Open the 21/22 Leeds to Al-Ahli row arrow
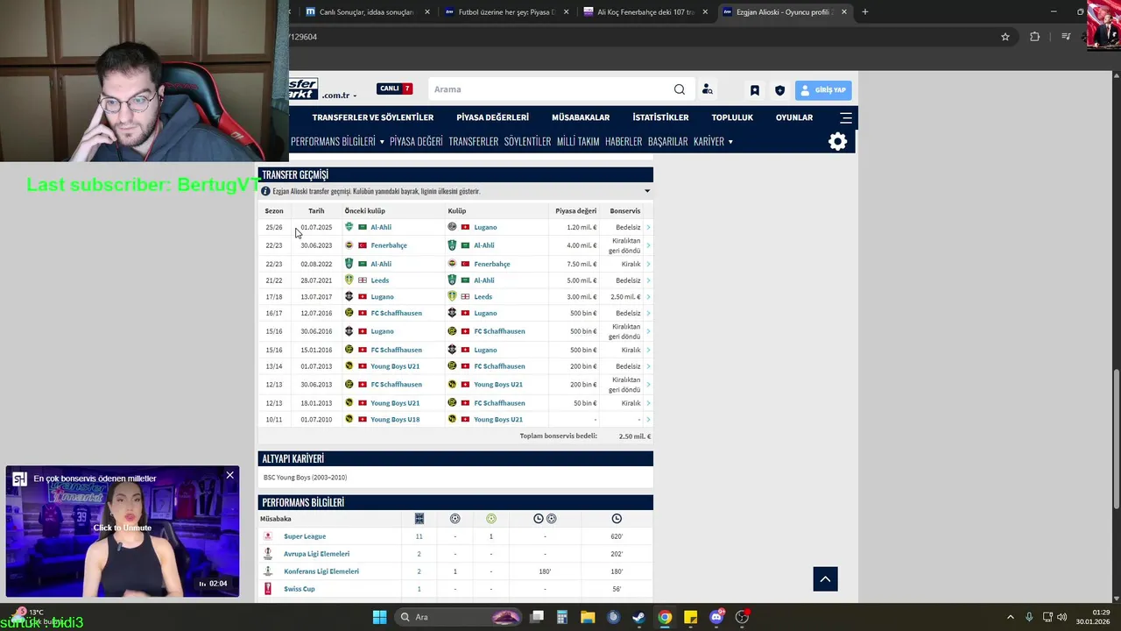The image size is (1121, 631). point(648,280)
